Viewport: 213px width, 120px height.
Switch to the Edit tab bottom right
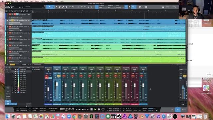[172, 110]
